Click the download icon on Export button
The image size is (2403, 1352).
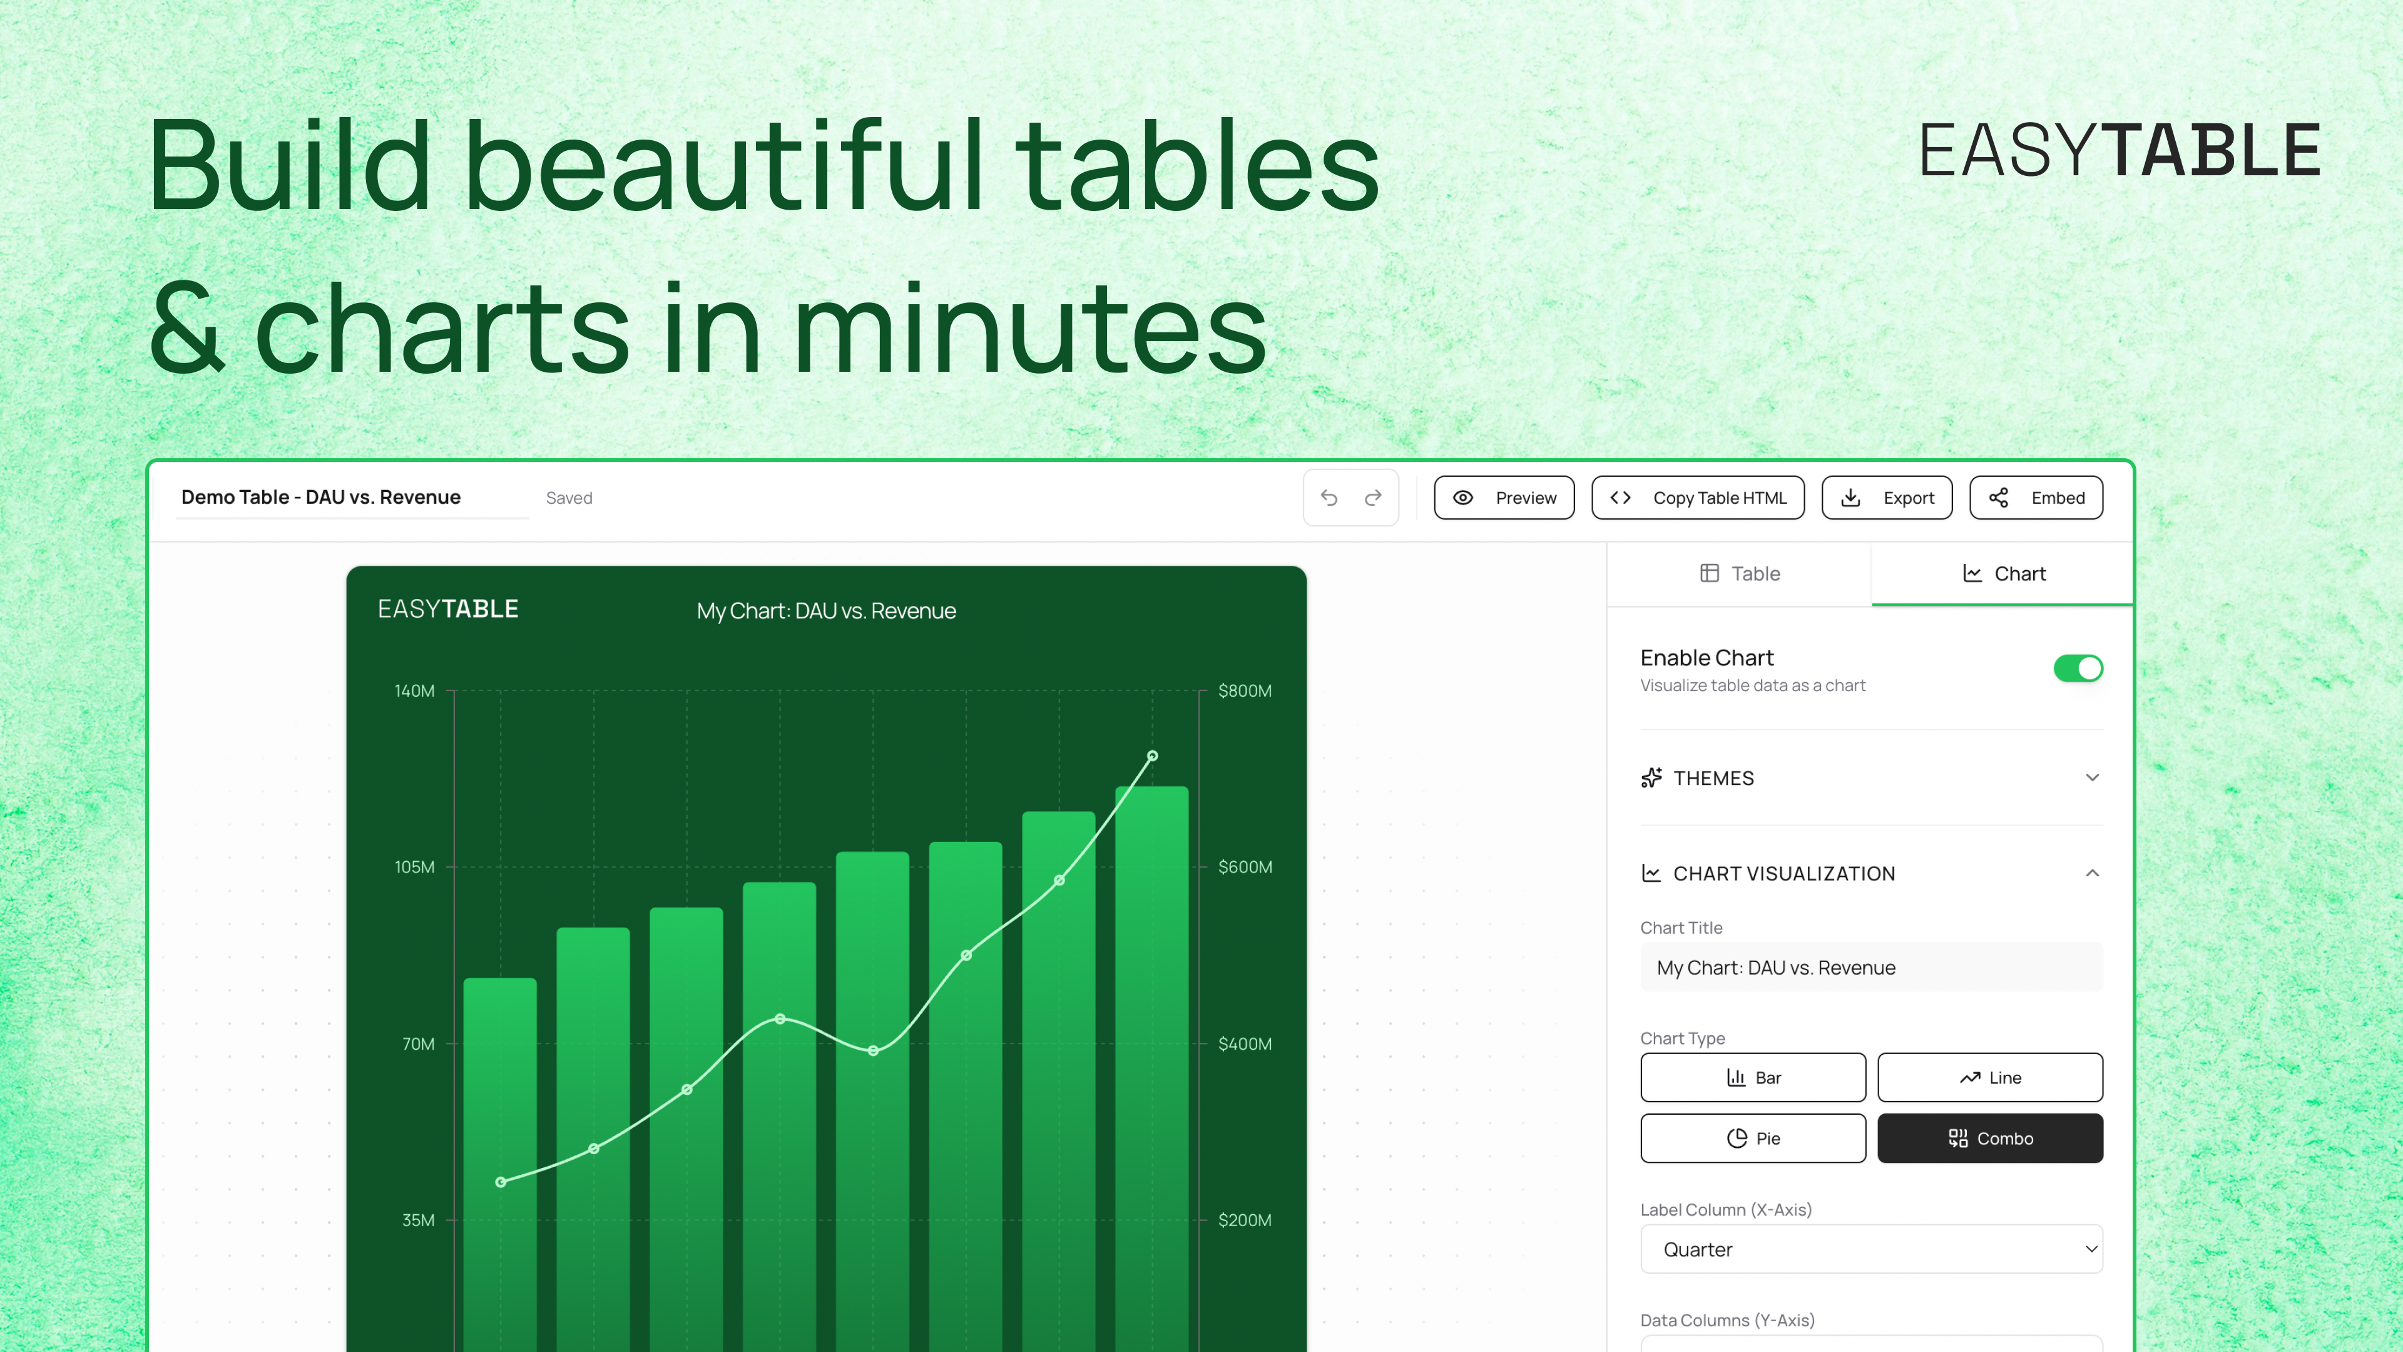(1851, 498)
